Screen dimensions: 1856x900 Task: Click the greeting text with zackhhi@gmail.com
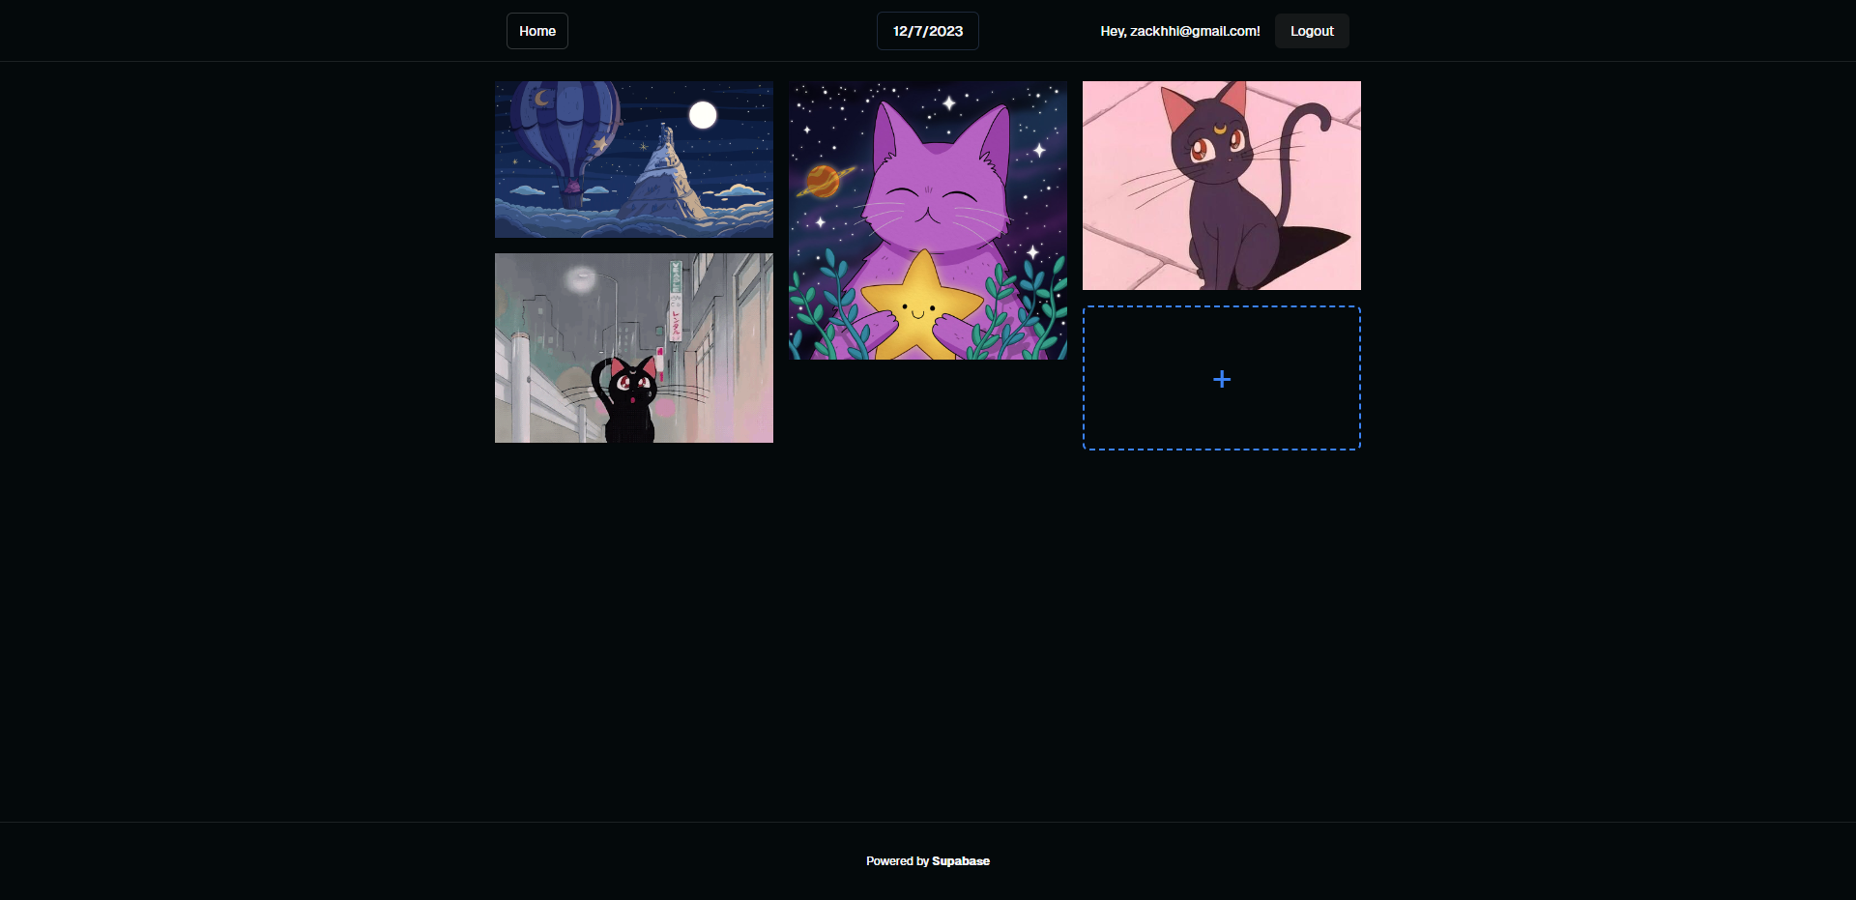pyautogui.click(x=1180, y=31)
